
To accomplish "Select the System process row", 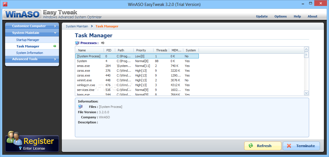I will coord(137,61).
